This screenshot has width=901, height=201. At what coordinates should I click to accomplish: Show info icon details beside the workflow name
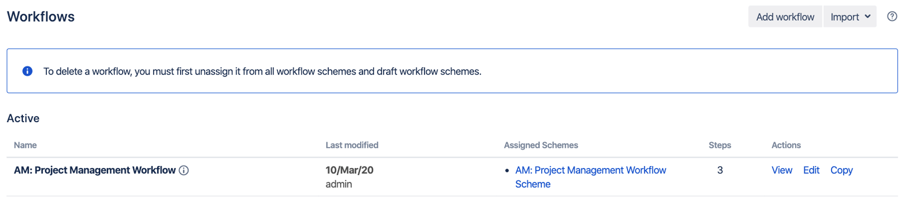point(184,170)
